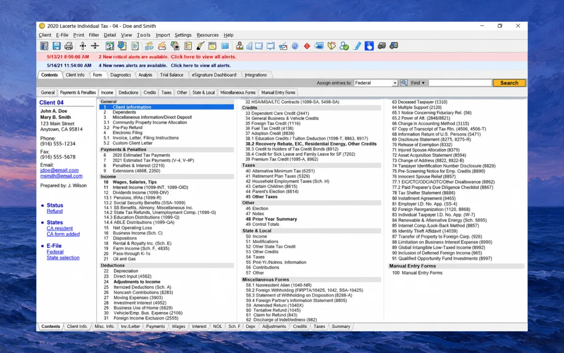This screenshot has width=564, height=353.
Task: Click the critical alerts red banner
Action: coord(282,57)
